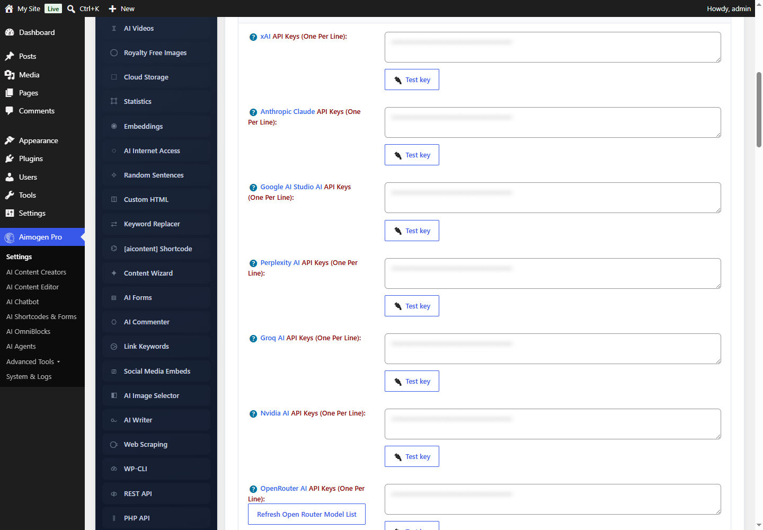Open the Royalty Free Images tab

click(x=156, y=53)
